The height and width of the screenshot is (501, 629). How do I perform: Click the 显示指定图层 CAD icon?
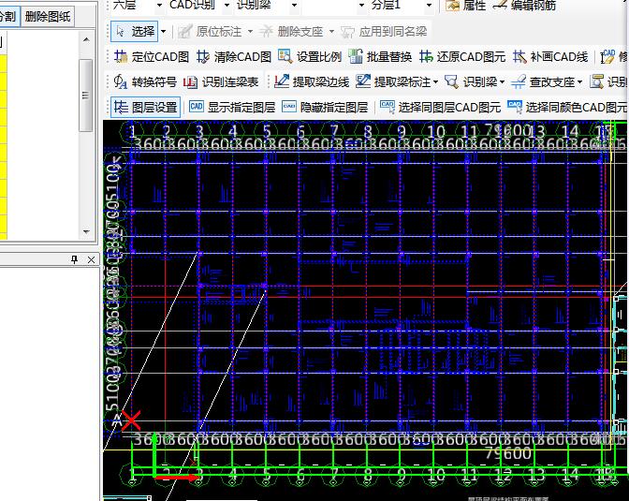197,107
